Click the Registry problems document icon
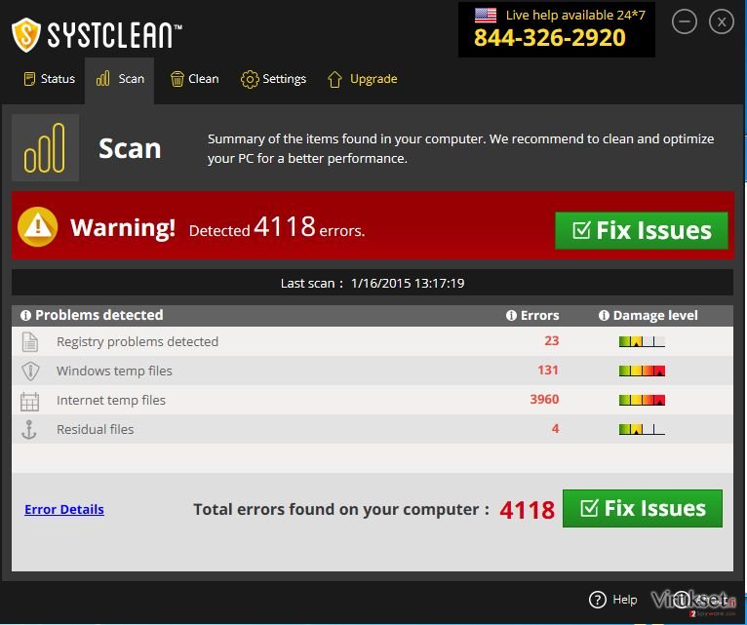The width and height of the screenshot is (747, 625). click(30, 341)
